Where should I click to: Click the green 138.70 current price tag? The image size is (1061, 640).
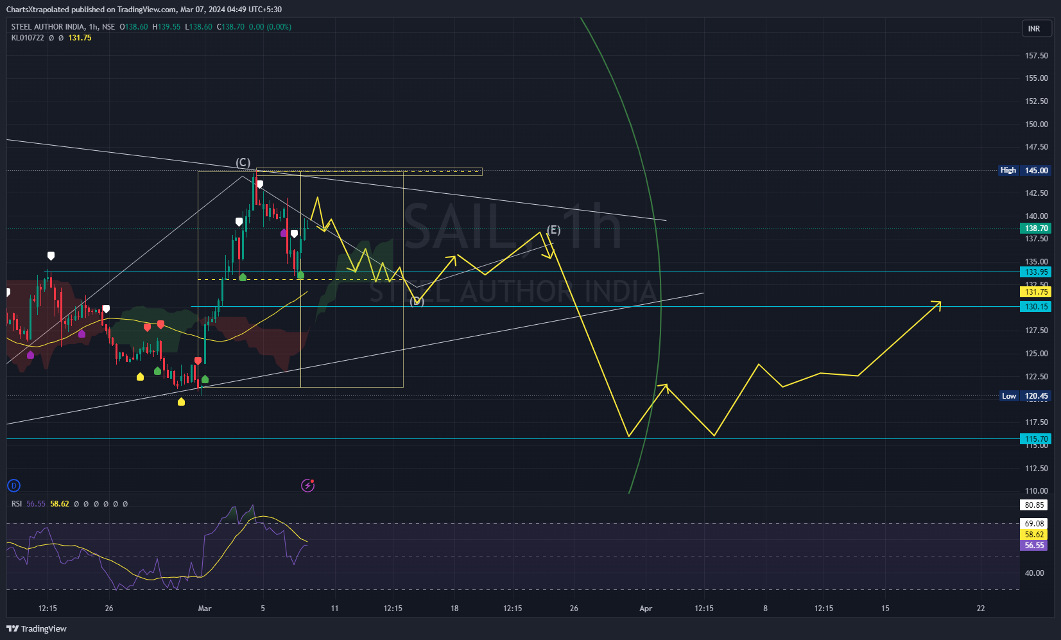(x=1036, y=228)
